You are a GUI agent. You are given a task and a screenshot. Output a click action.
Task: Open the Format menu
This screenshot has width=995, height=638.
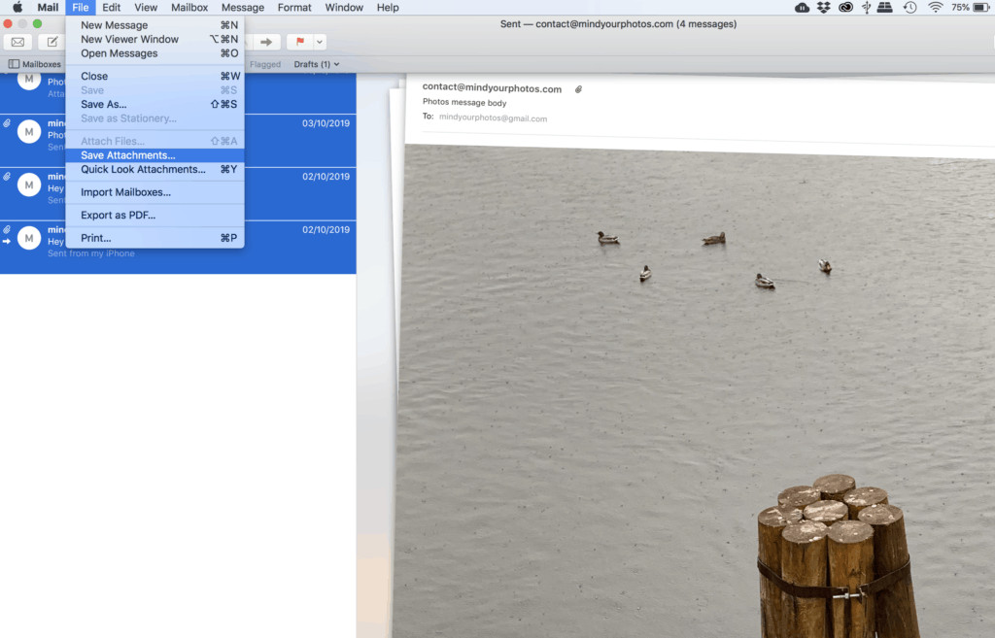pyautogui.click(x=294, y=8)
